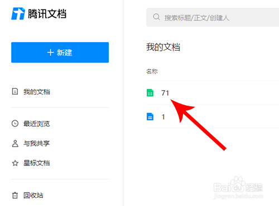Click the Tencent Docs logo icon
Screen dimensions: 279x206
tap(18, 13)
